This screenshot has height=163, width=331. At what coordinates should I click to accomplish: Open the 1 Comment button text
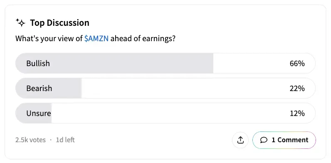click(x=290, y=140)
